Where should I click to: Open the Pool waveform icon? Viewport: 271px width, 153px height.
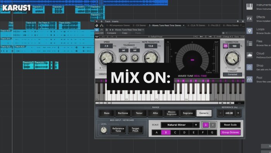coord(249,79)
